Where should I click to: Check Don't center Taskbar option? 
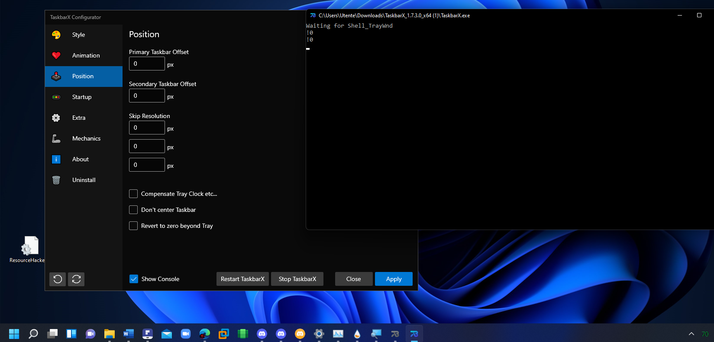pyautogui.click(x=133, y=210)
